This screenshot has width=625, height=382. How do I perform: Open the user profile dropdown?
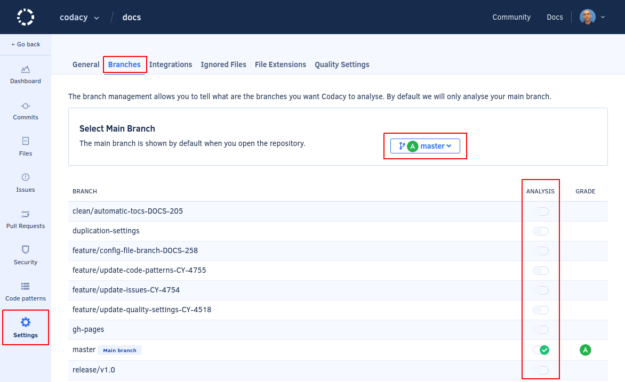click(x=592, y=17)
